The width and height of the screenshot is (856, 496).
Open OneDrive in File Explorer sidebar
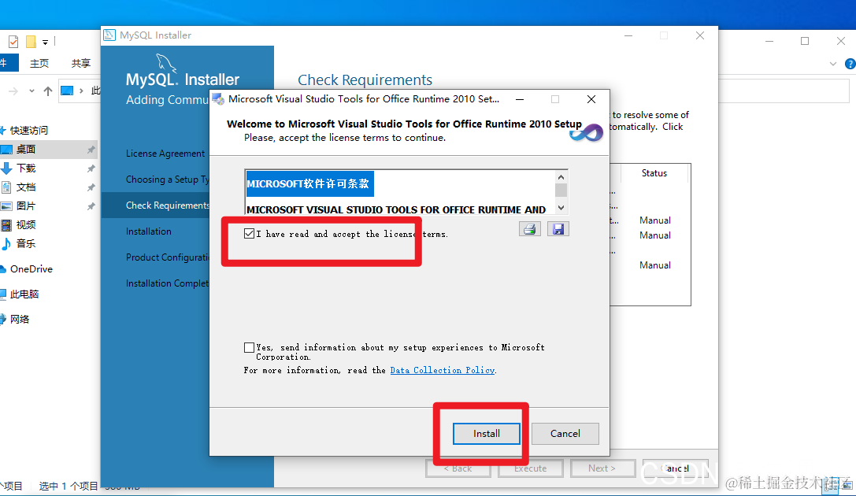coord(31,269)
